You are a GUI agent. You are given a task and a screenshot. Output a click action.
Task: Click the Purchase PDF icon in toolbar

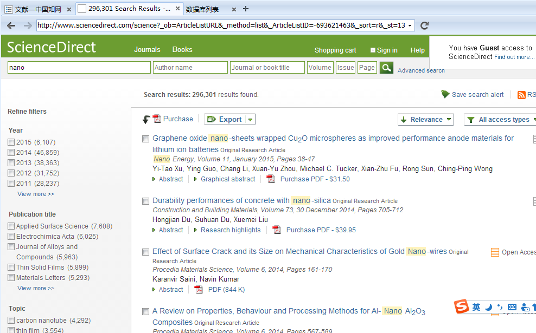[x=157, y=119]
